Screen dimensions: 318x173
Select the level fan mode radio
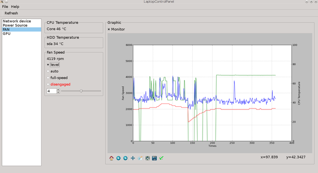[x=48, y=64]
